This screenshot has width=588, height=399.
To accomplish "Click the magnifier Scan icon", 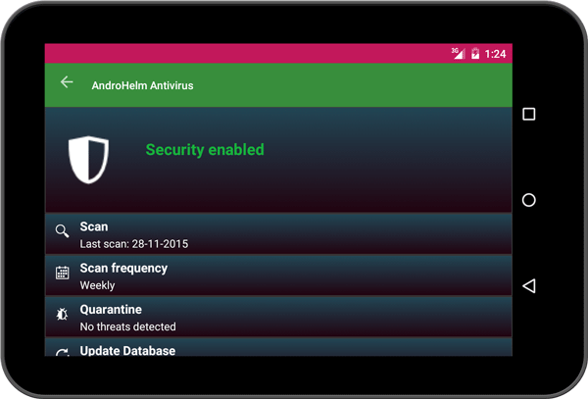I will click(x=62, y=231).
